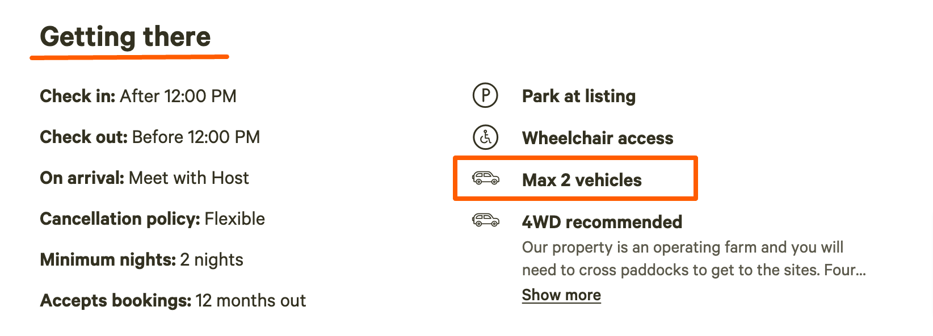Click the orange underline below Getting there
The height and width of the screenshot is (336, 933).
[x=129, y=57]
